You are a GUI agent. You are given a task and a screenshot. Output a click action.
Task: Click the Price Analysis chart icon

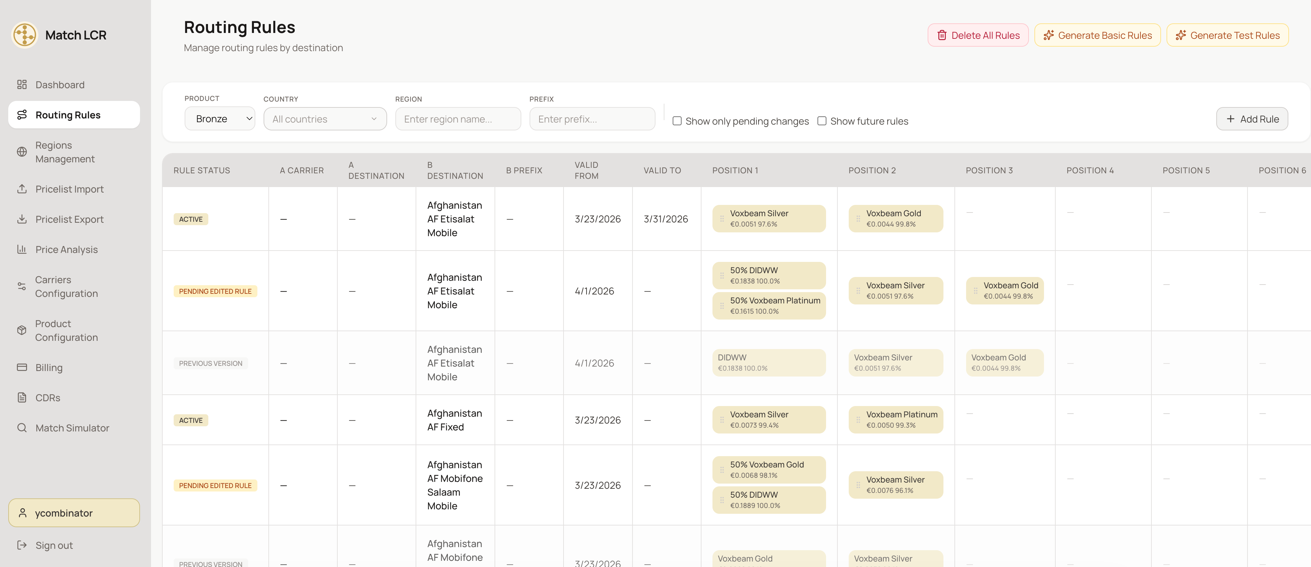coord(22,250)
